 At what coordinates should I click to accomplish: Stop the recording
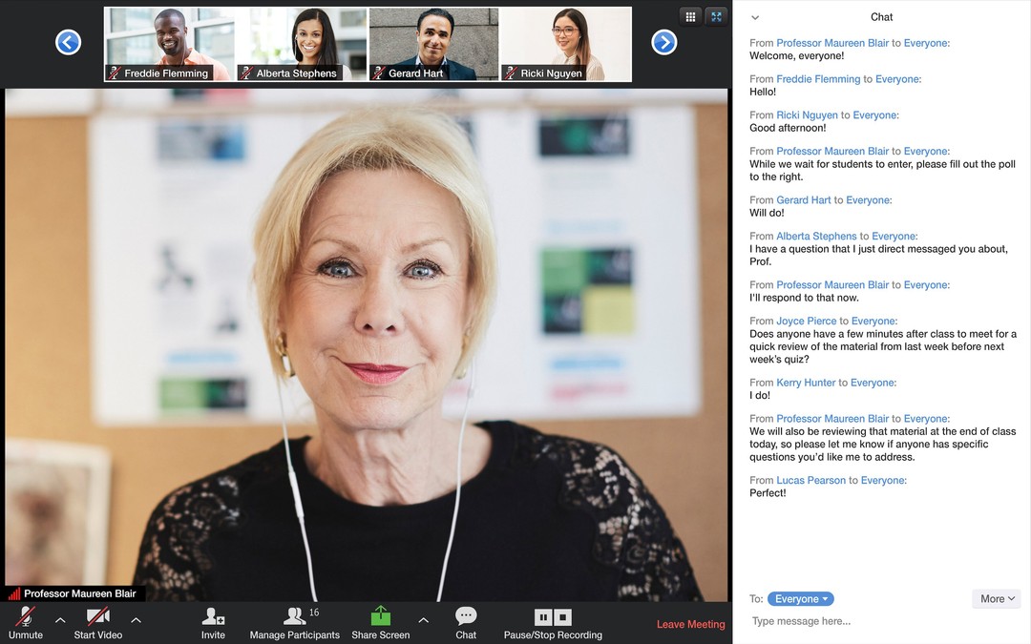pos(563,618)
